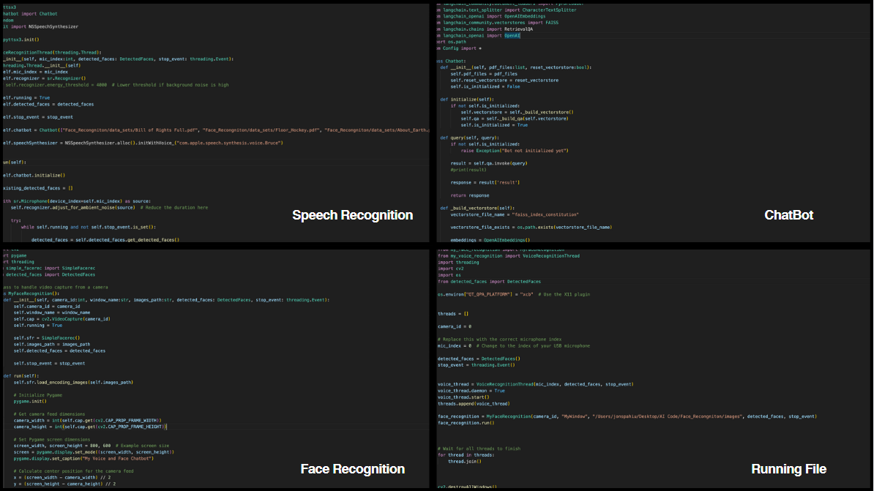874x491 pixels.
Task: Click the ChatBot caption
Action: click(788, 215)
